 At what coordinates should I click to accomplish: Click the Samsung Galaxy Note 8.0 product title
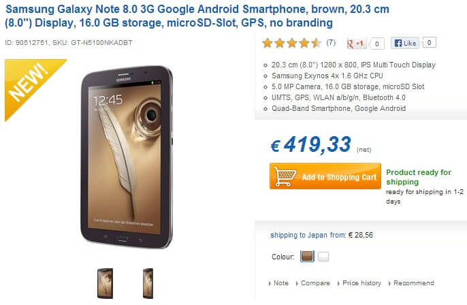tap(197, 16)
